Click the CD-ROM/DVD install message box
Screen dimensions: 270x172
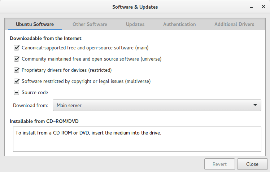[x=137, y=139]
